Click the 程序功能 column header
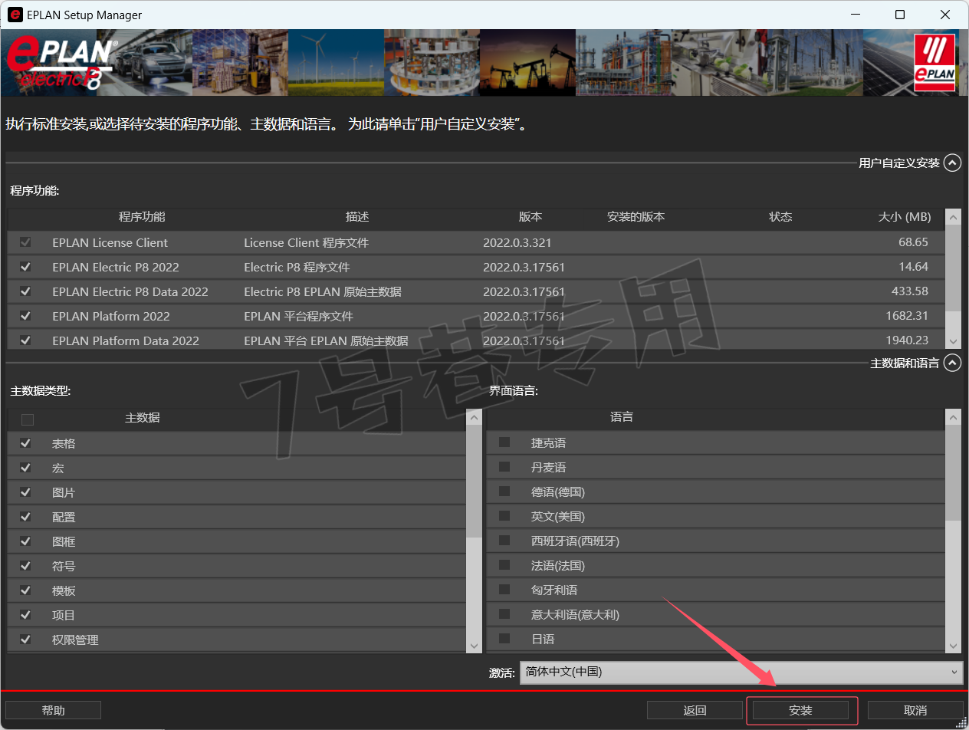Screen dimensions: 969x730 click(142, 217)
